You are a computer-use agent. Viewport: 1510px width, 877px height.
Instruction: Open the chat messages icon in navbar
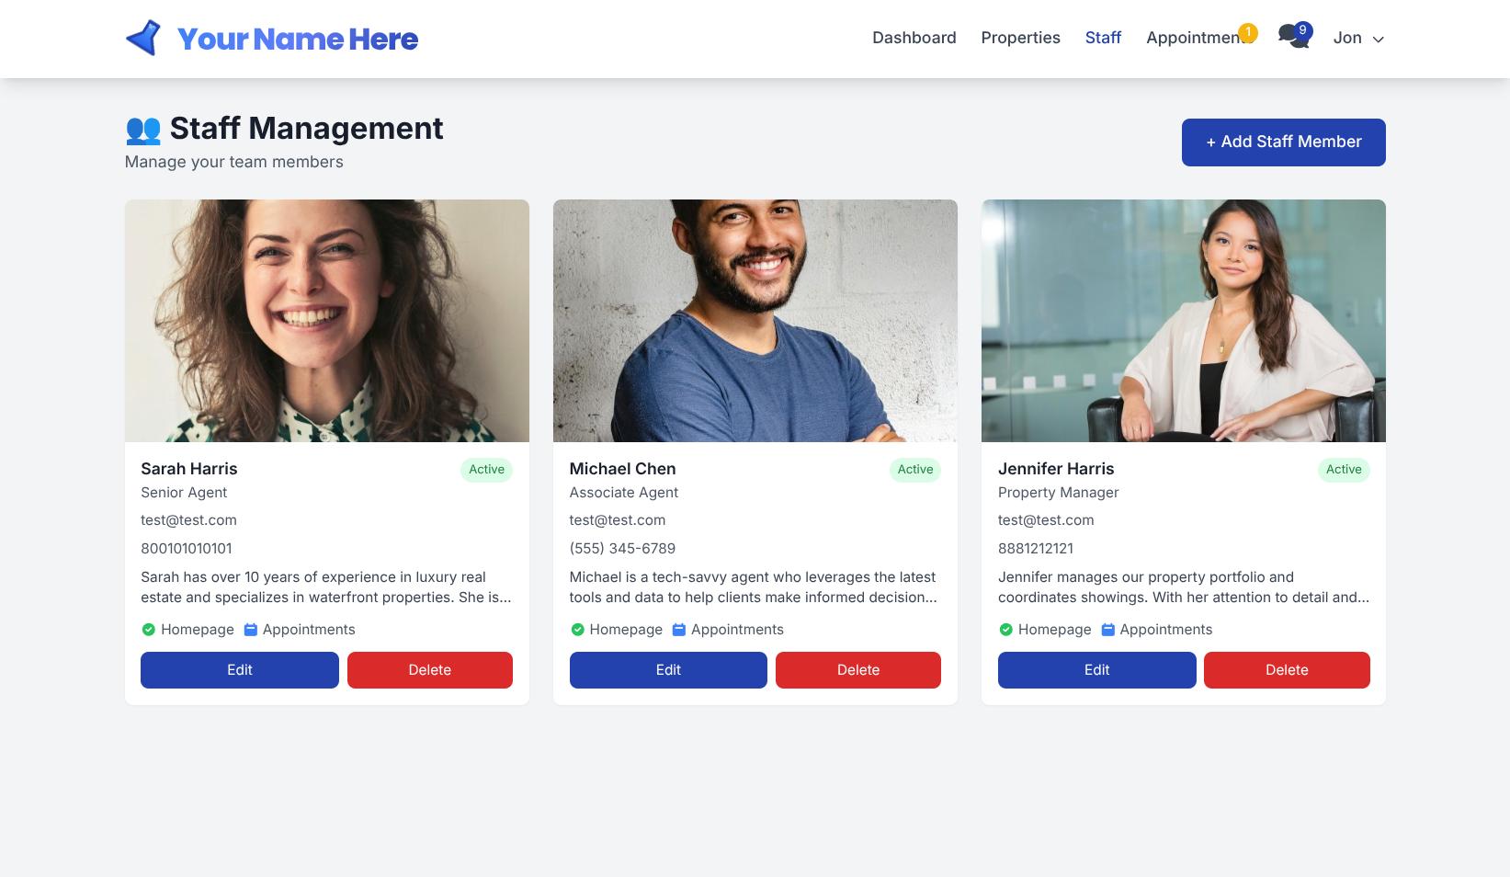coord(1294,37)
